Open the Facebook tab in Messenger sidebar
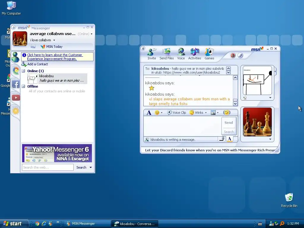This screenshot has width=304, height=228. [16, 84]
